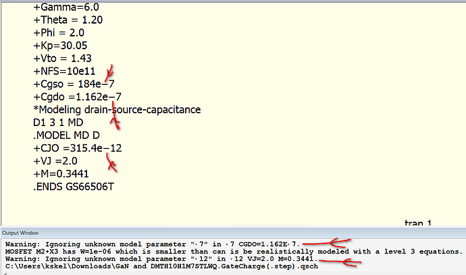Click the CGDO unknown parameter warning

153,243
